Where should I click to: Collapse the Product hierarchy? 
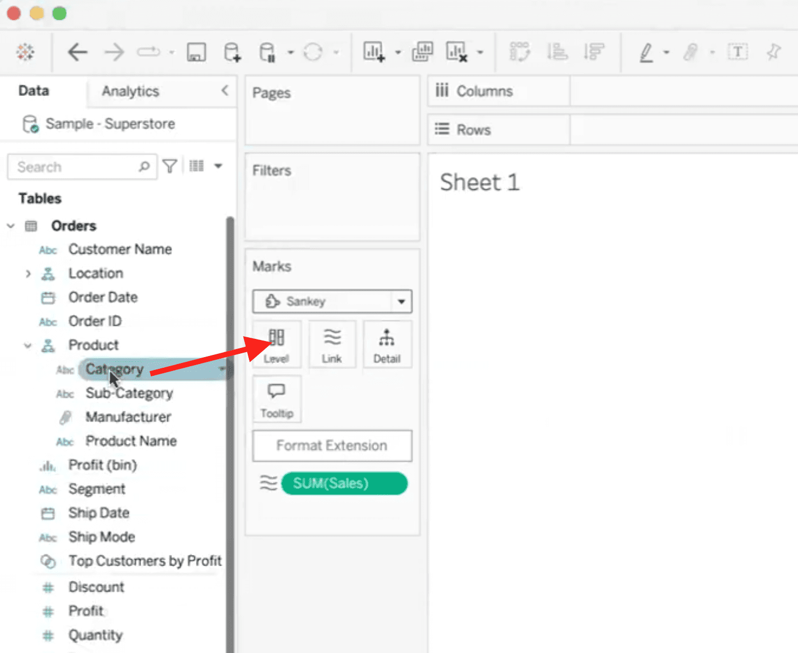coord(28,346)
